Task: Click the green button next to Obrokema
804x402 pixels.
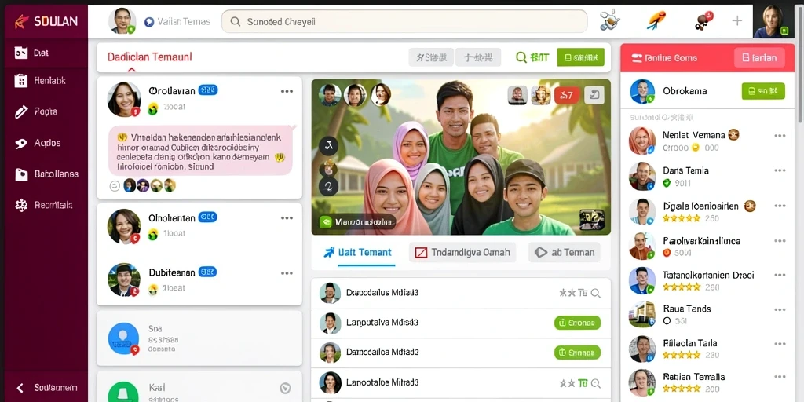Action: (x=763, y=91)
